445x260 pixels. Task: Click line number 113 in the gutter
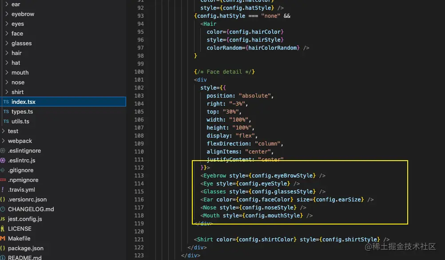(139, 176)
